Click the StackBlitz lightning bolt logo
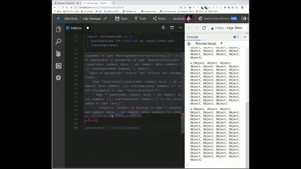The width and height of the screenshot is (301, 169). click(58, 18)
